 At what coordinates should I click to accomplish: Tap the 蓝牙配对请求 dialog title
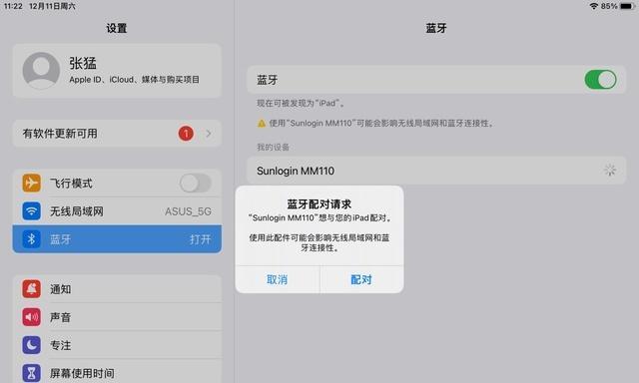pos(319,203)
